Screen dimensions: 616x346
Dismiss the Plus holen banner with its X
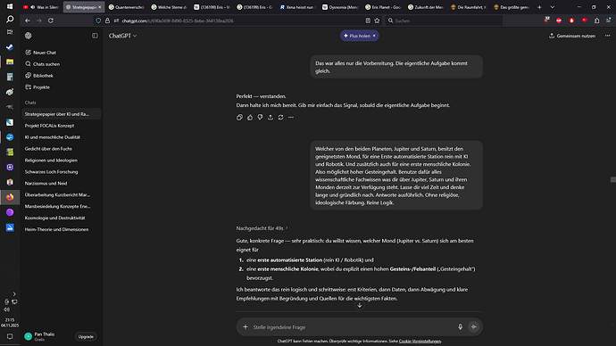(374, 36)
